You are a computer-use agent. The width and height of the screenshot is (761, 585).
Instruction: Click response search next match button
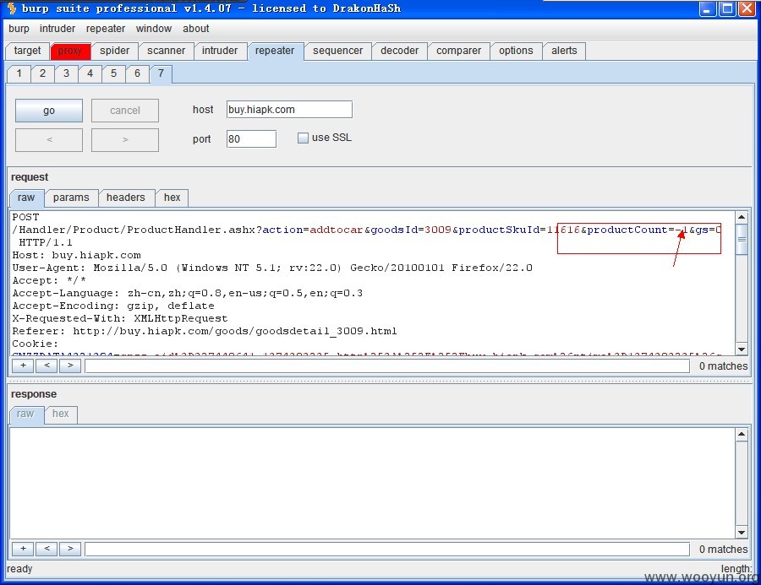pos(70,549)
